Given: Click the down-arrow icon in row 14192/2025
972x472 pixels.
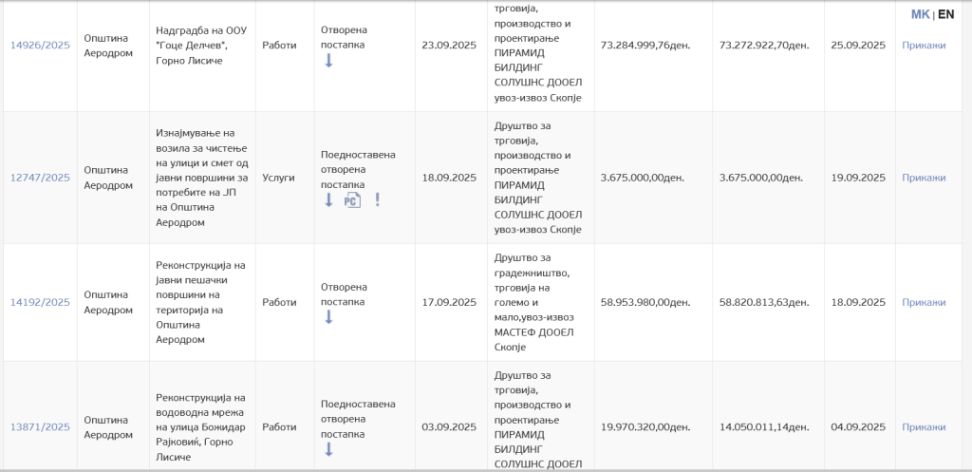Looking at the screenshot, I should pyautogui.click(x=329, y=317).
